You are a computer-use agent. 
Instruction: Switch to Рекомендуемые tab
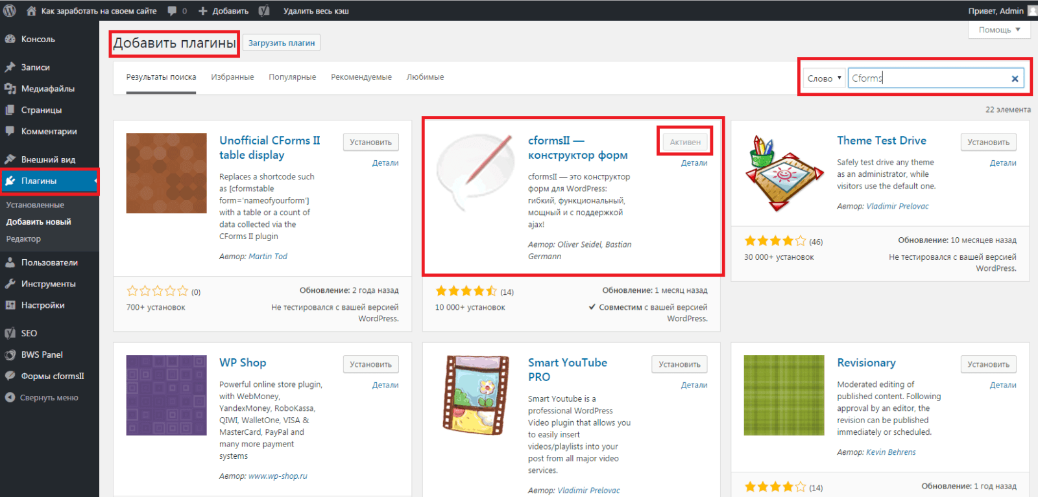[361, 77]
